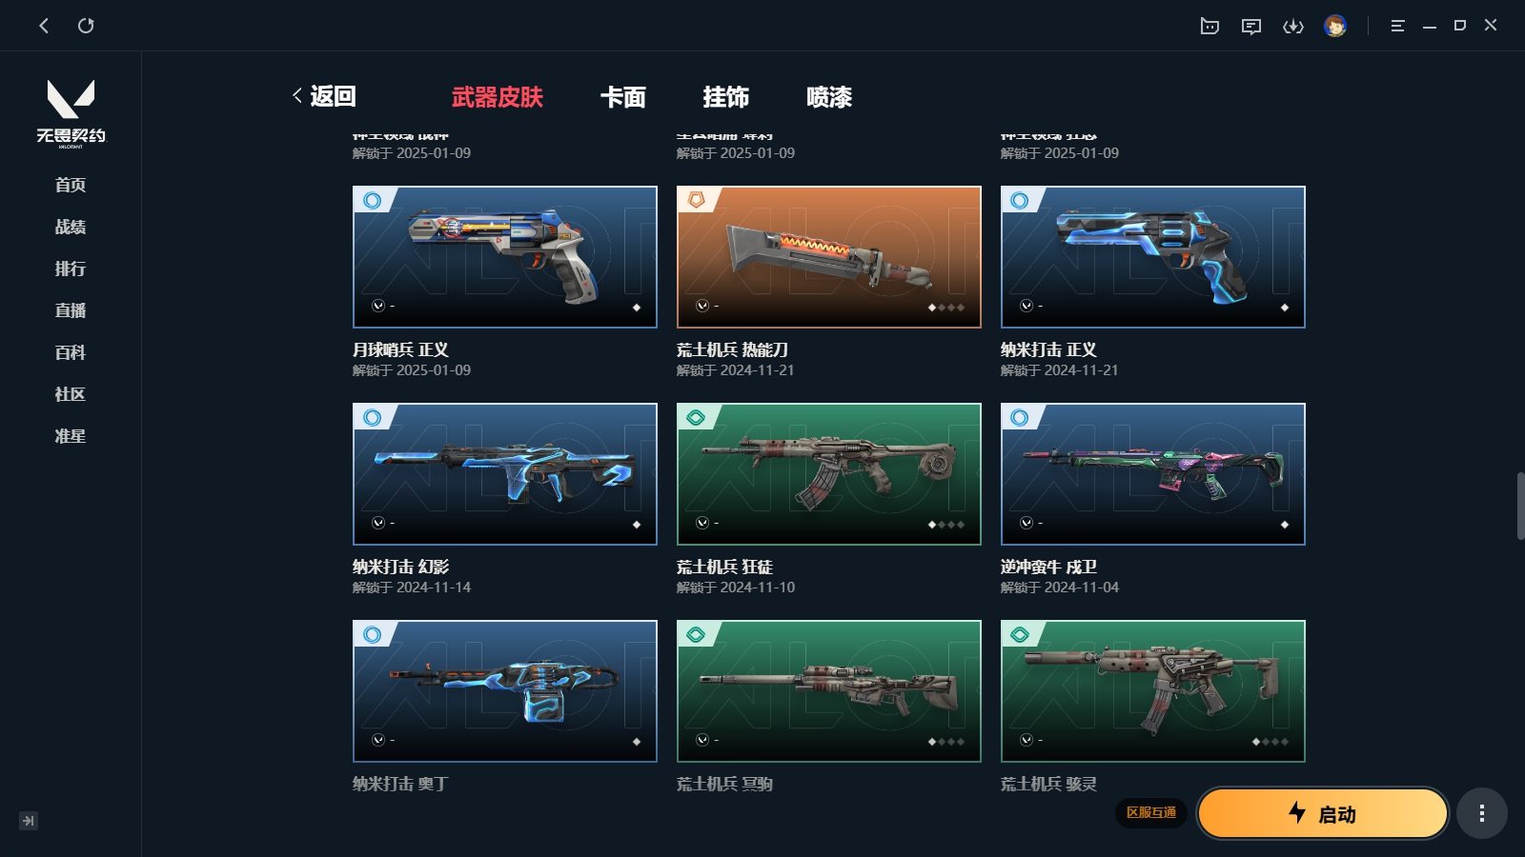Expand sidebar with the bottom-left arrow icon

pos(29,821)
